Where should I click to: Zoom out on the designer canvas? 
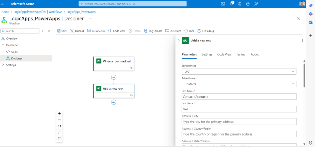tap(59, 120)
